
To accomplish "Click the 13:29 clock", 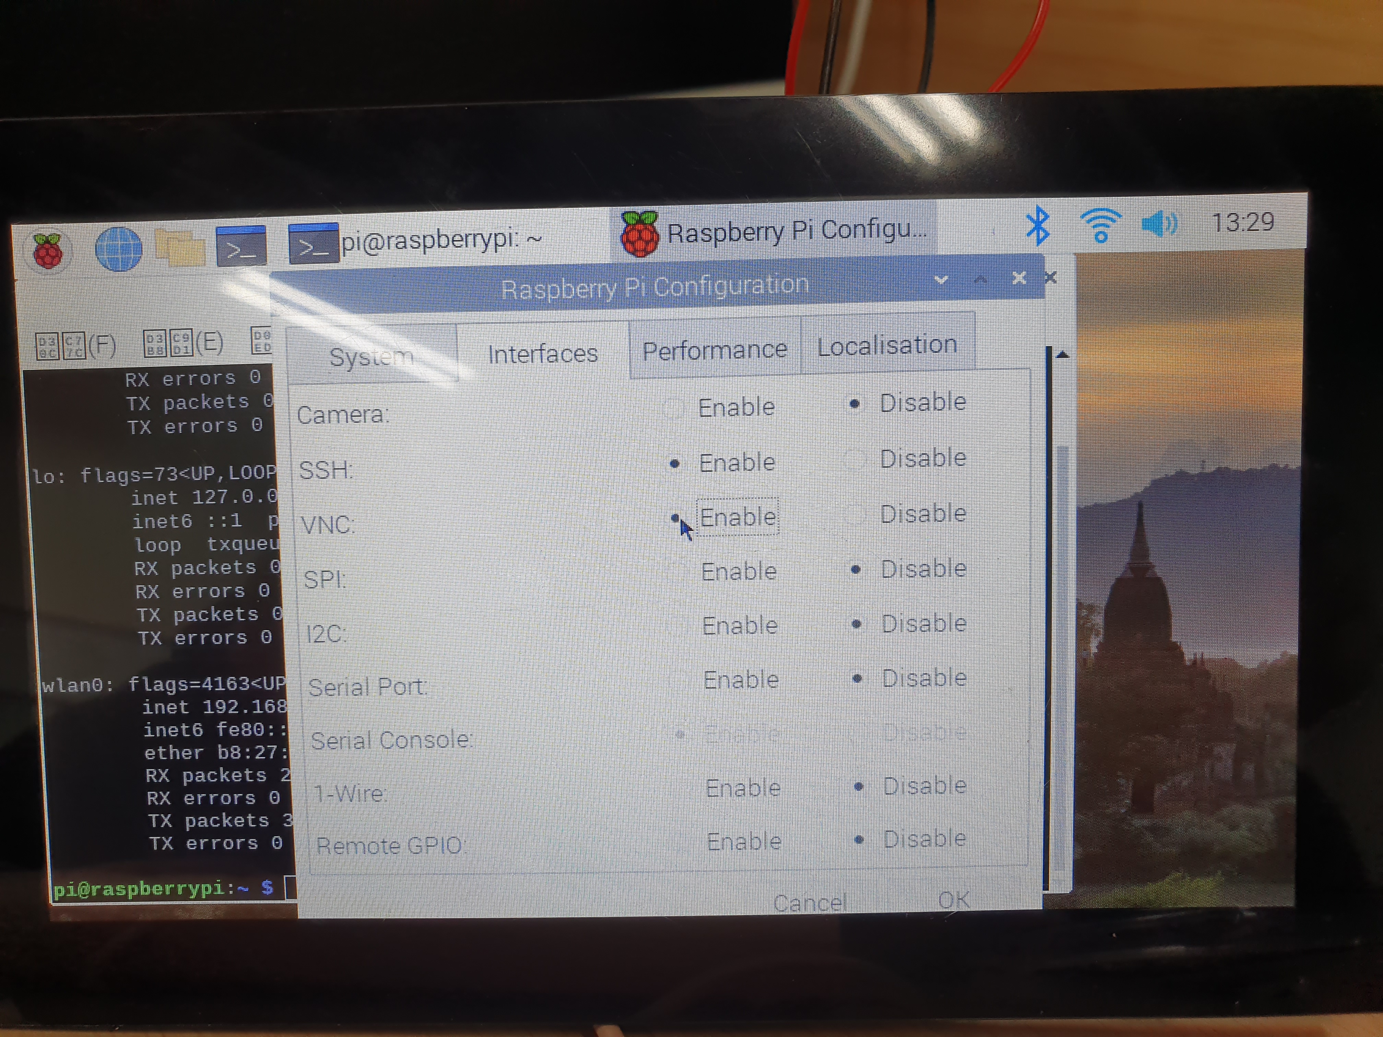I will (1242, 222).
